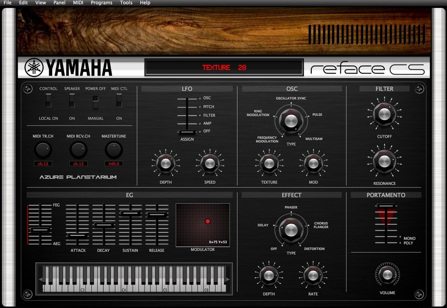Open the Edit menu
447x308 pixels.
coord(24,3)
